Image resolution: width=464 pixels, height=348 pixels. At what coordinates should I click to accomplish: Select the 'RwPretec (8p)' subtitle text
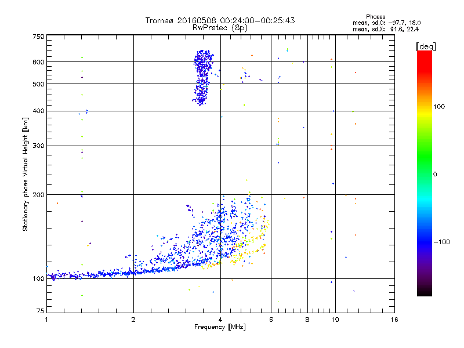[x=220, y=28]
